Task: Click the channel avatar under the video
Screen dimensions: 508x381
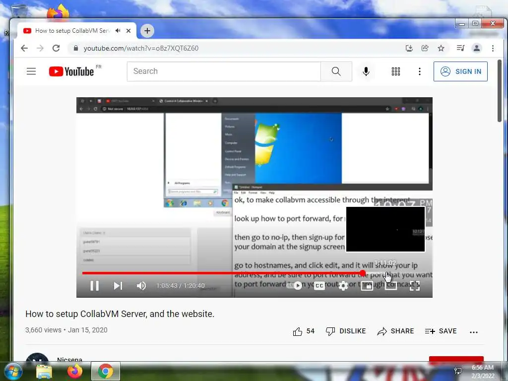Action: pyautogui.click(x=37, y=358)
